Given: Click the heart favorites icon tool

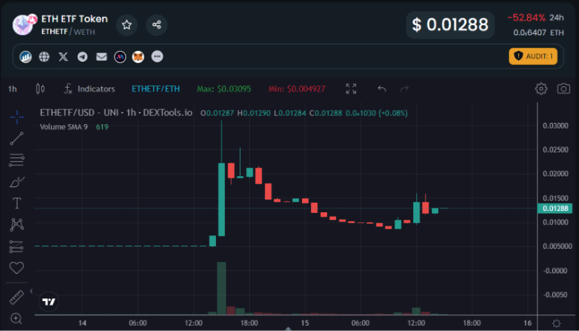Looking at the screenshot, I should coord(17,268).
